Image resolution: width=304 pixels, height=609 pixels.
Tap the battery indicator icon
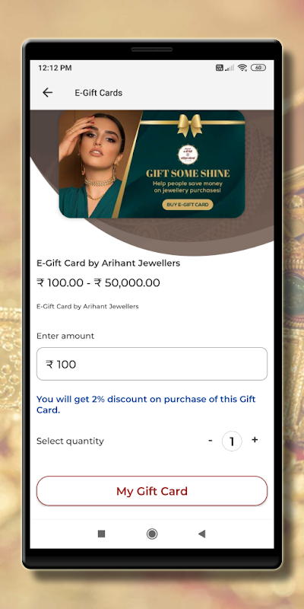click(258, 68)
